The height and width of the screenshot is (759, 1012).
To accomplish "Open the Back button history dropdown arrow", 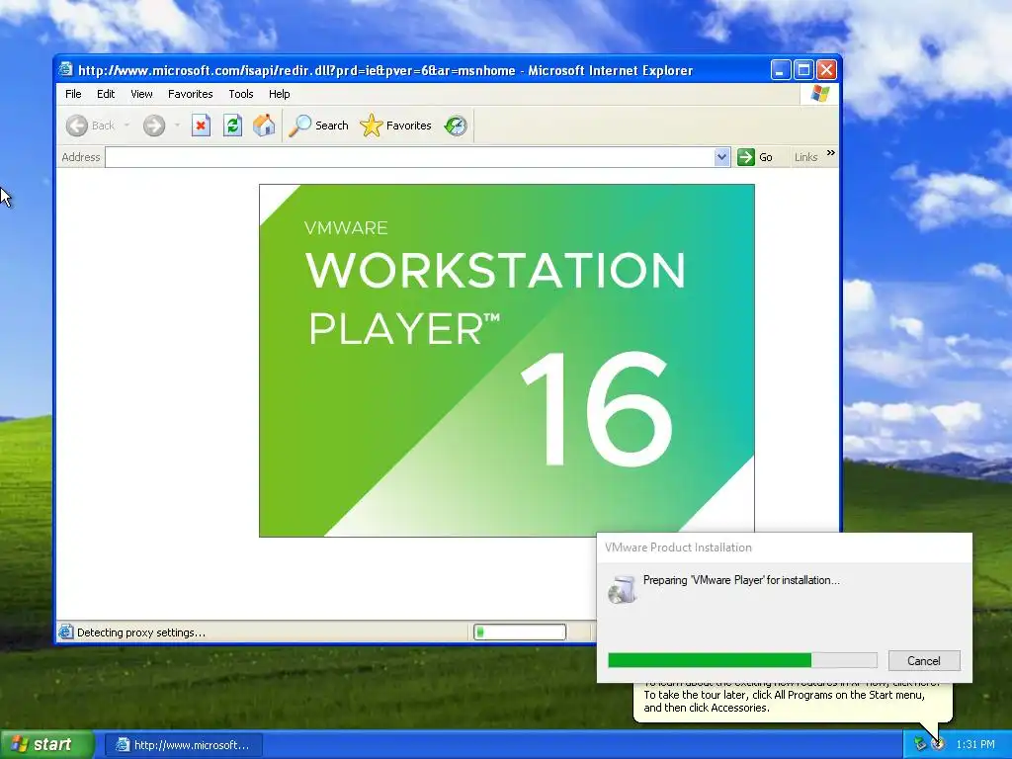I will click(x=127, y=126).
